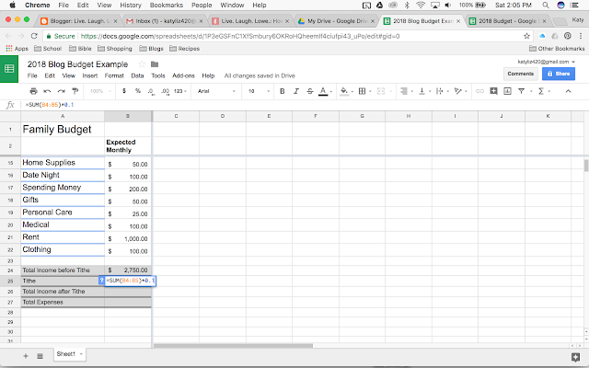Open Other Bookmarks folder
The height and width of the screenshot is (368, 589).
point(557,49)
